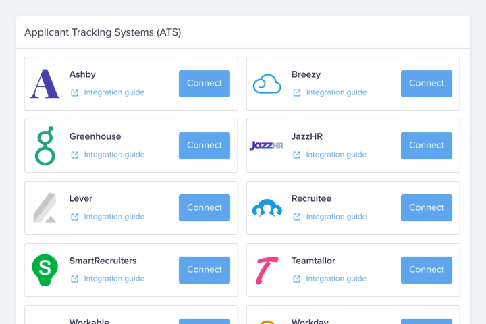
Task: Connect the Breezy integration
Action: [427, 84]
